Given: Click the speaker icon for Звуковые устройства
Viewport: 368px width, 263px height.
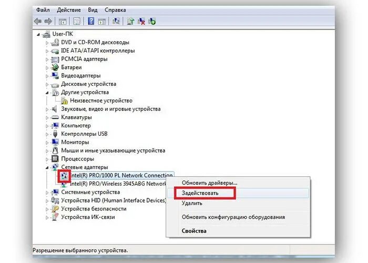Looking at the screenshot, I should pyautogui.click(x=55, y=109).
